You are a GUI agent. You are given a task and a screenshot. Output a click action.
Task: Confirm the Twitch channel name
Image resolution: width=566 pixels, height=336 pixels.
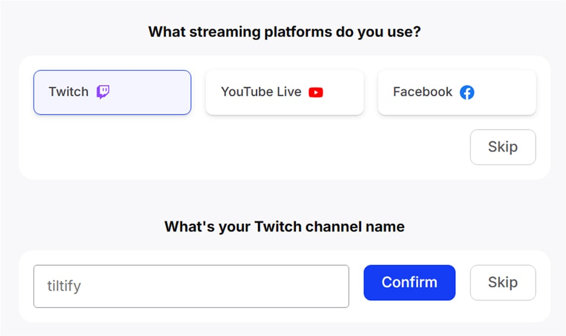tap(409, 283)
